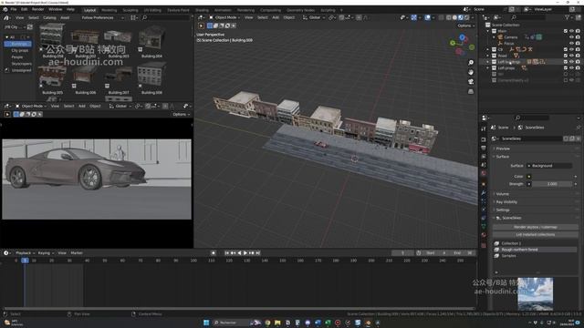
Task: Open Object Mode dropdown in camera viewport
Action: coord(31,106)
